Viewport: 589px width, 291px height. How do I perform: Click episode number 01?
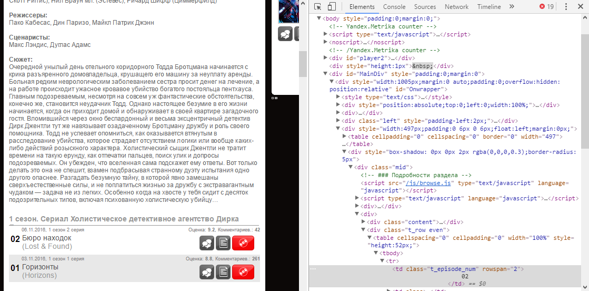pyautogui.click(x=15, y=268)
